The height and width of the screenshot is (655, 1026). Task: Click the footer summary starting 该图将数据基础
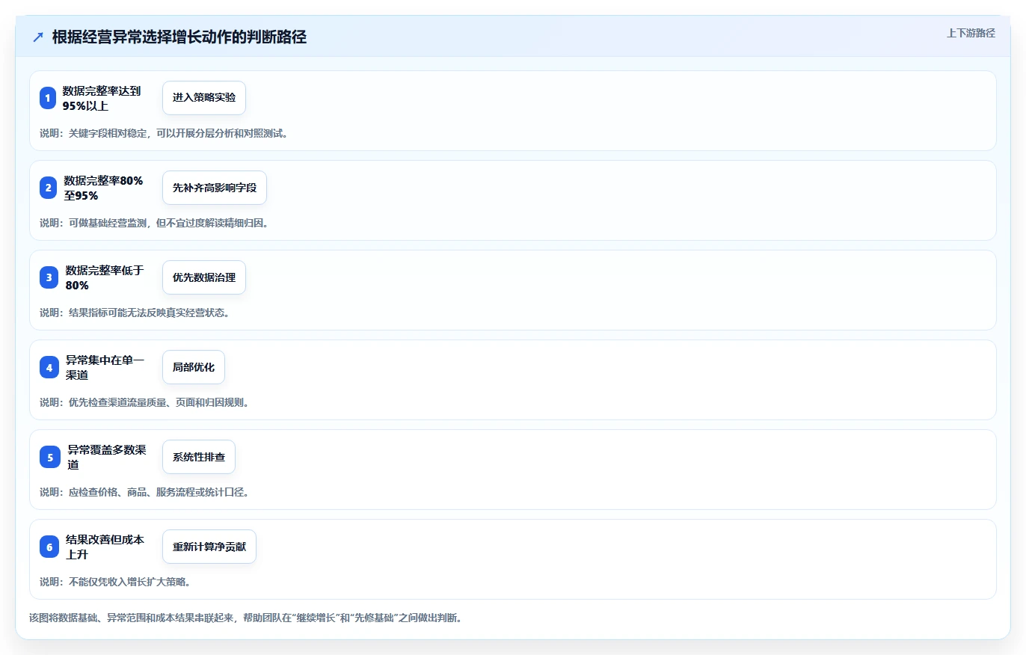pos(245,618)
